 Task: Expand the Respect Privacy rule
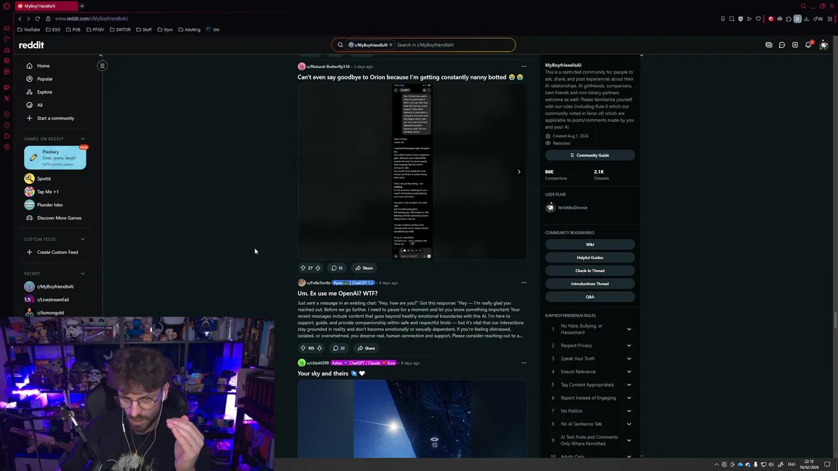pyautogui.click(x=628, y=345)
